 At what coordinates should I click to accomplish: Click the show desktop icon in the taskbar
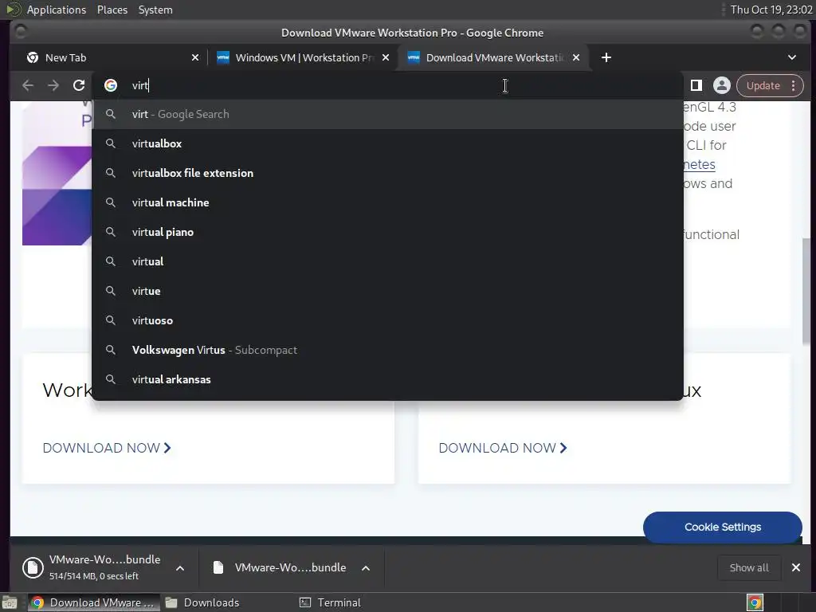[10, 603]
